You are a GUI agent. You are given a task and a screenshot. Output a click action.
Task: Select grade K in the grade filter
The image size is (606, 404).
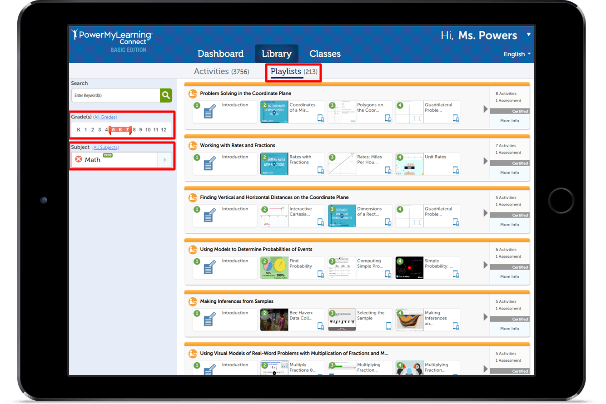pyautogui.click(x=79, y=130)
